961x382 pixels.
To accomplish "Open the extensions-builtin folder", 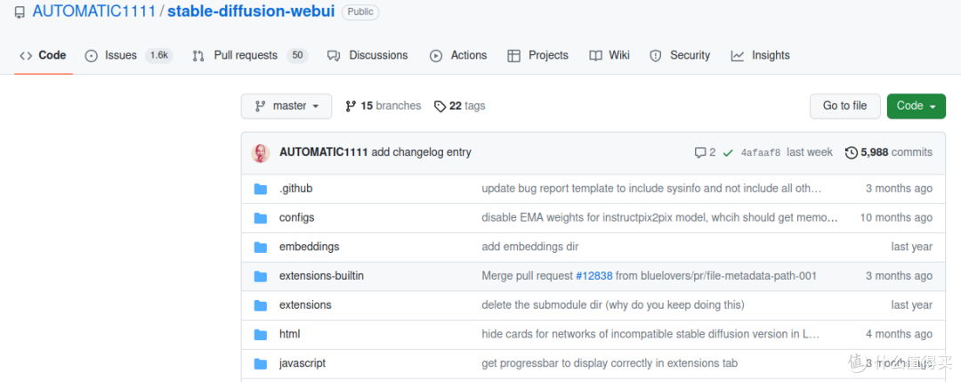I will [x=321, y=276].
